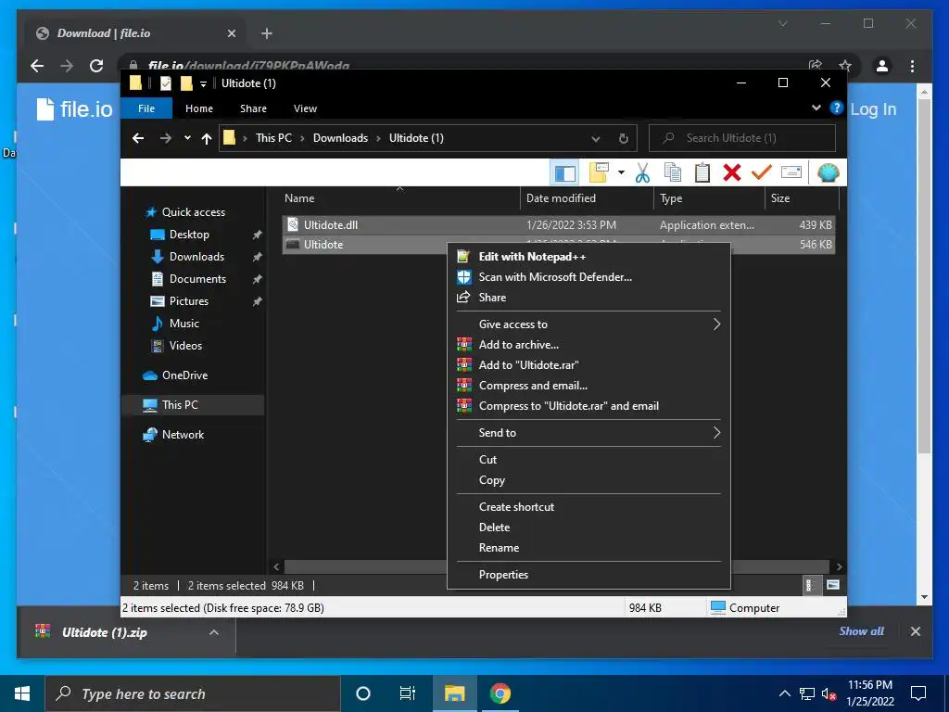This screenshot has width=949, height=712.
Task: Open the Ultidote (1).zip download options chevron
Action: (214, 632)
